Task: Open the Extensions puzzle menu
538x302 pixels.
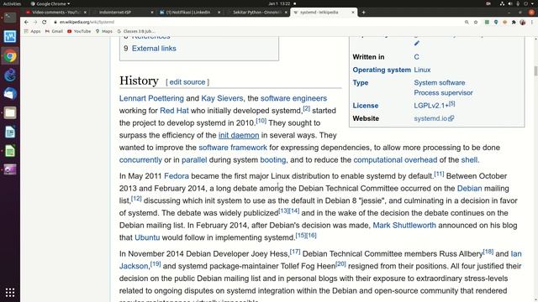Action: pos(514,22)
